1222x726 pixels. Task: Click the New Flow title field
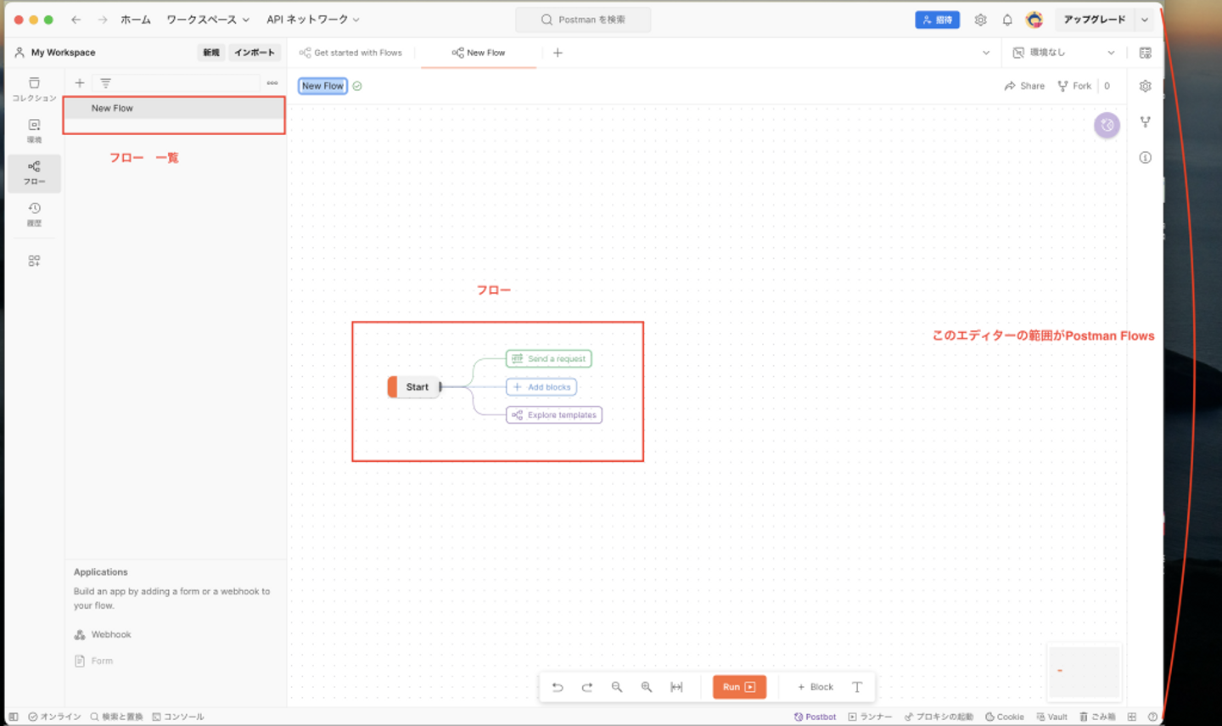[322, 86]
